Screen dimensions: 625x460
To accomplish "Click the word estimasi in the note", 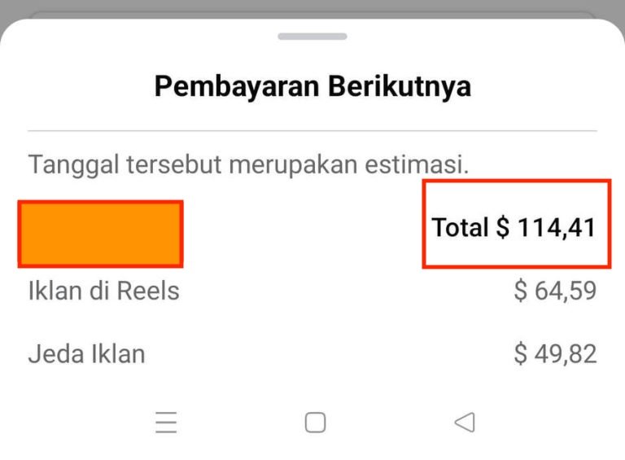I will tap(417, 164).
